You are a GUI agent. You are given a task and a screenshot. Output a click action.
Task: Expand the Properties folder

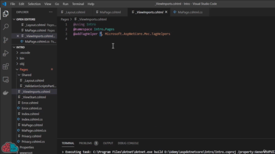point(34,147)
